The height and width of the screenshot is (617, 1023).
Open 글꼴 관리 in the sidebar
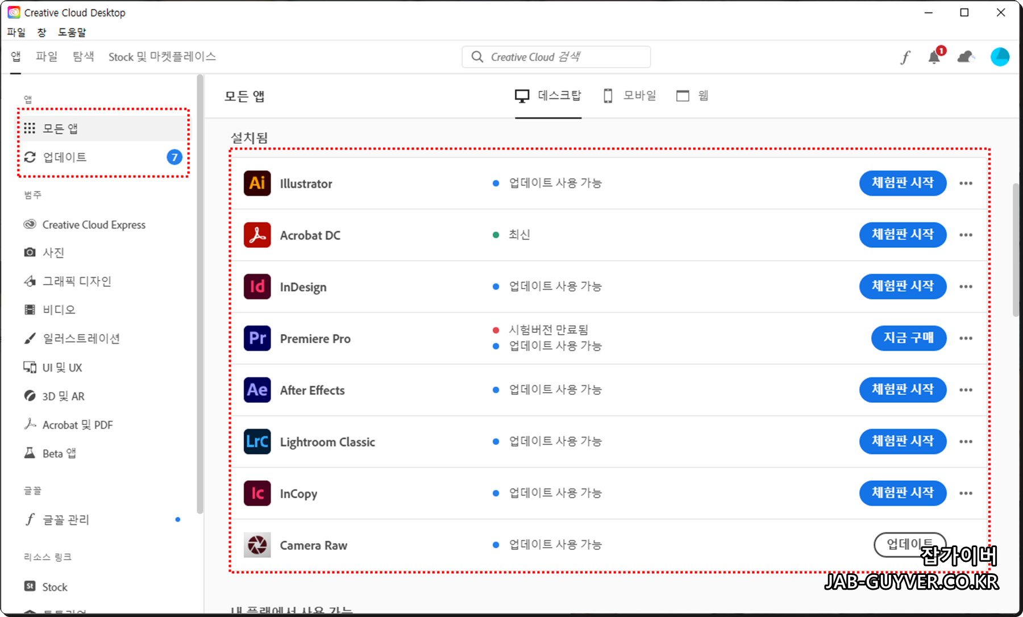57,520
